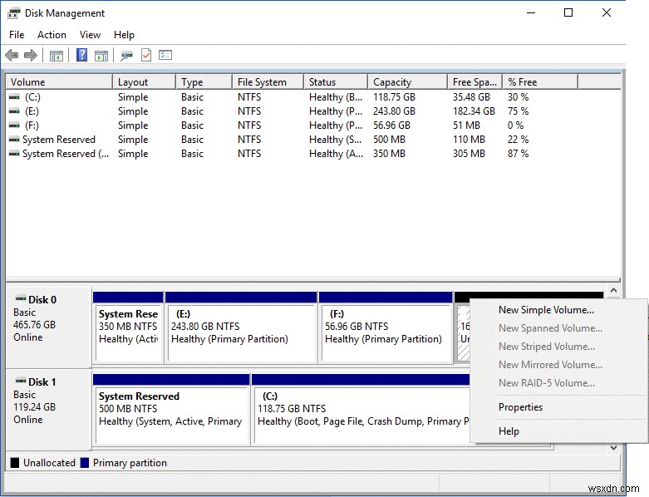Screen dimensions: 649x497
Task: Sort by the Layout column header
Action: [144, 82]
